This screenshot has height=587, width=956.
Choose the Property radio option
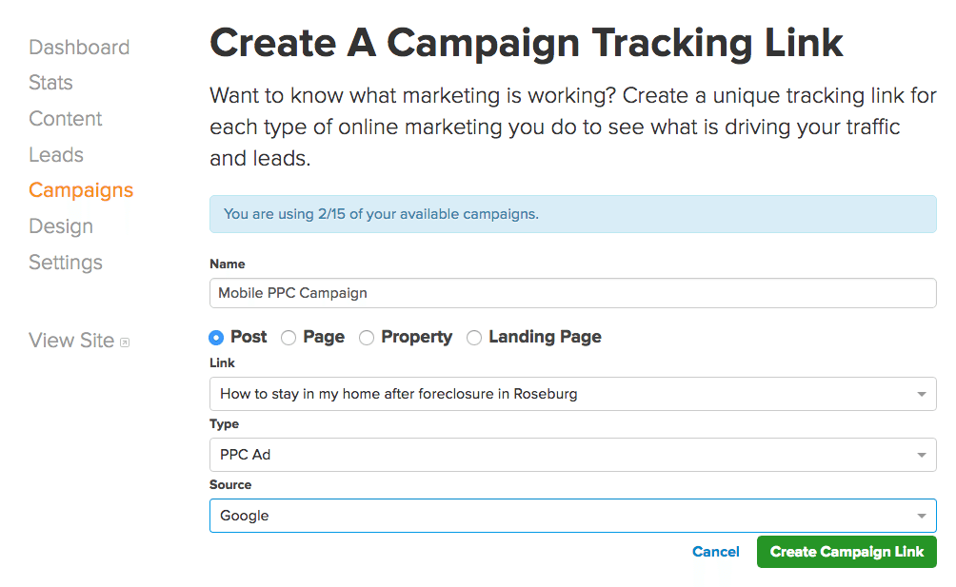tap(367, 338)
